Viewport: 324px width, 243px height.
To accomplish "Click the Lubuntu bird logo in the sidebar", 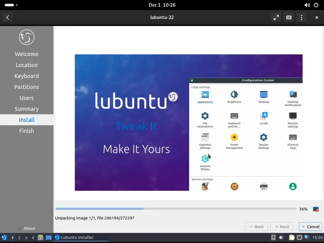I will click(27, 37).
